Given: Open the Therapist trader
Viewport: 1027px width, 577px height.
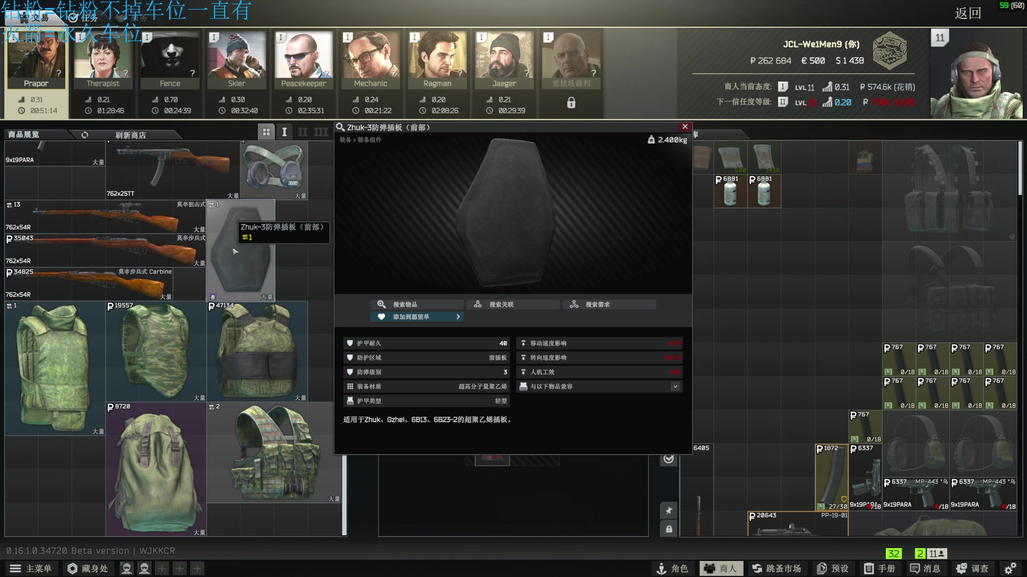Looking at the screenshot, I should pyautogui.click(x=103, y=60).
